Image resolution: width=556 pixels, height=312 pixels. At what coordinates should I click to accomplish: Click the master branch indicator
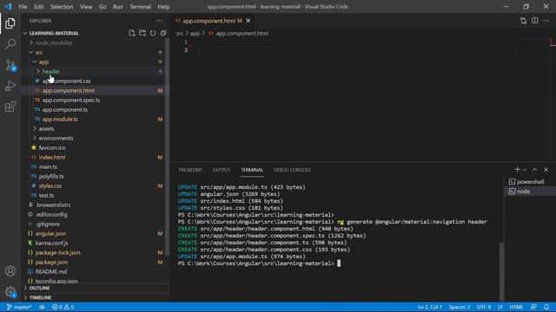coord(19,307)
